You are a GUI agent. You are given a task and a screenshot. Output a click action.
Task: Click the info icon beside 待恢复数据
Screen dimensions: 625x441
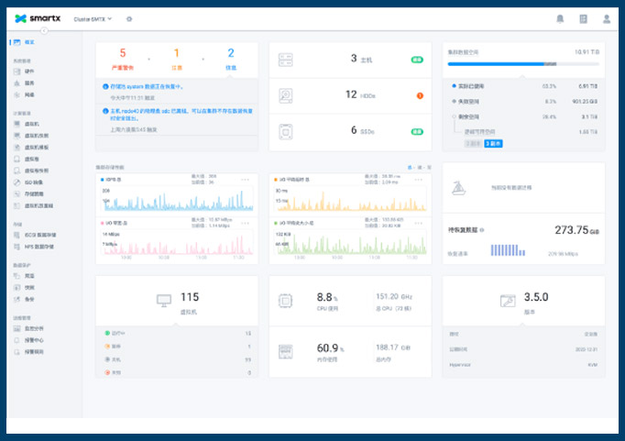tap(482, 230)
